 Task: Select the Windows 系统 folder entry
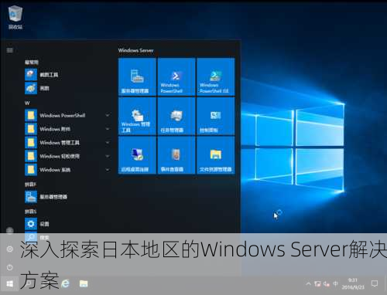click(68, 170)
